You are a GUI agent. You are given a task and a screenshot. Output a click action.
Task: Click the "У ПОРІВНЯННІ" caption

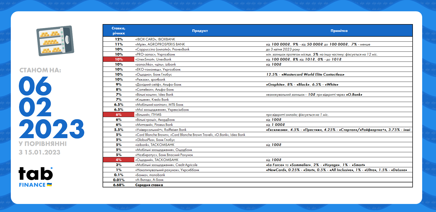click(x=43, y=144)
